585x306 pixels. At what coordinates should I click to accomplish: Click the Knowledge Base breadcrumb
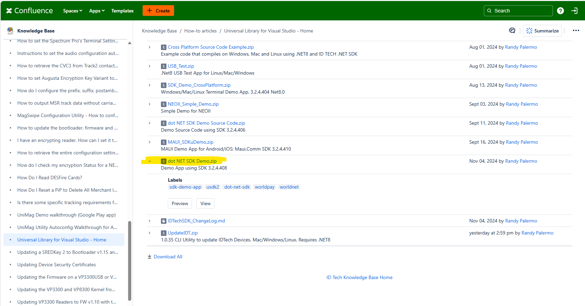pos(159,31)
